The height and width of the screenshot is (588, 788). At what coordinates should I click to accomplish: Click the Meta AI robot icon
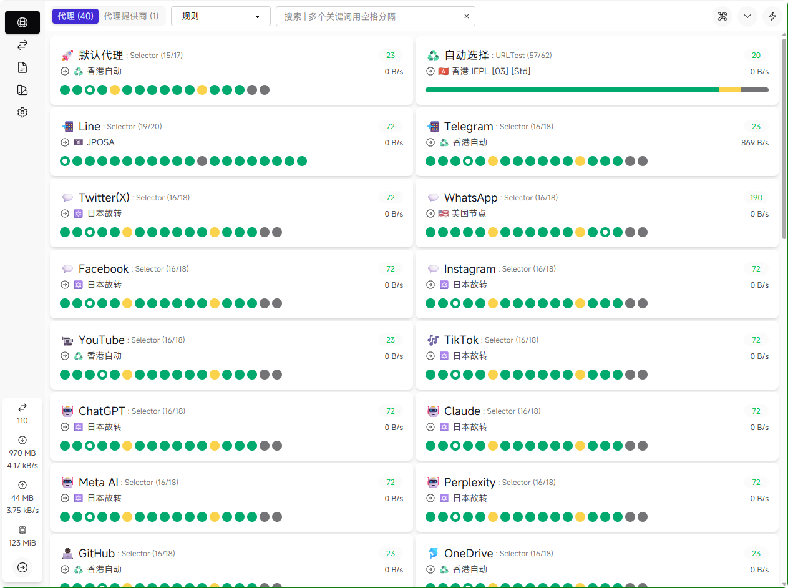coord(67,482)
